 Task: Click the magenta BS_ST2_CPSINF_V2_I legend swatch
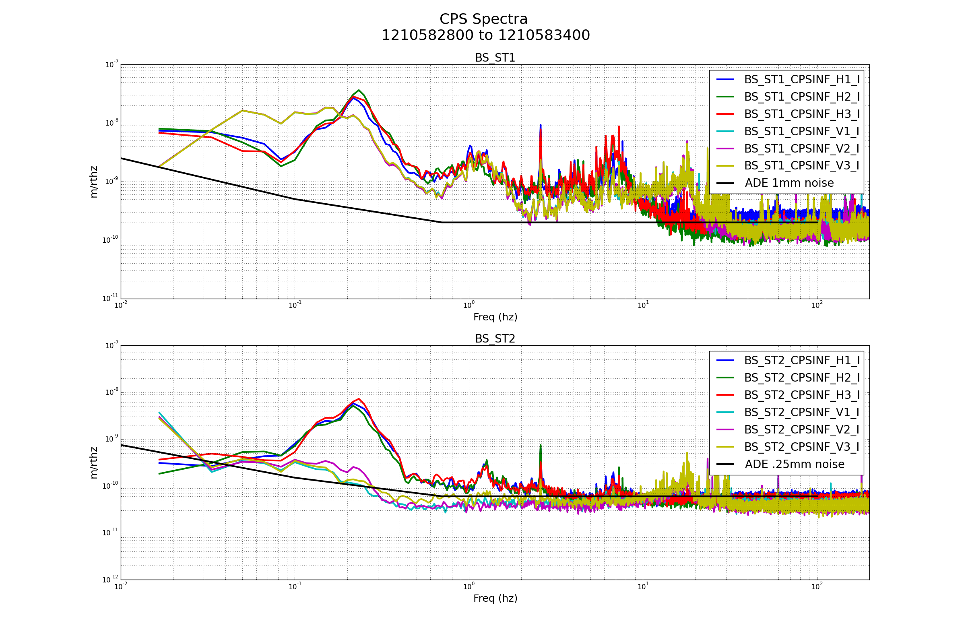[x=725, y=429]
